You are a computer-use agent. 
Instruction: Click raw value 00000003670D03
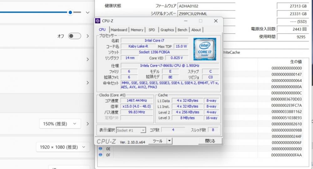point(286,99)
